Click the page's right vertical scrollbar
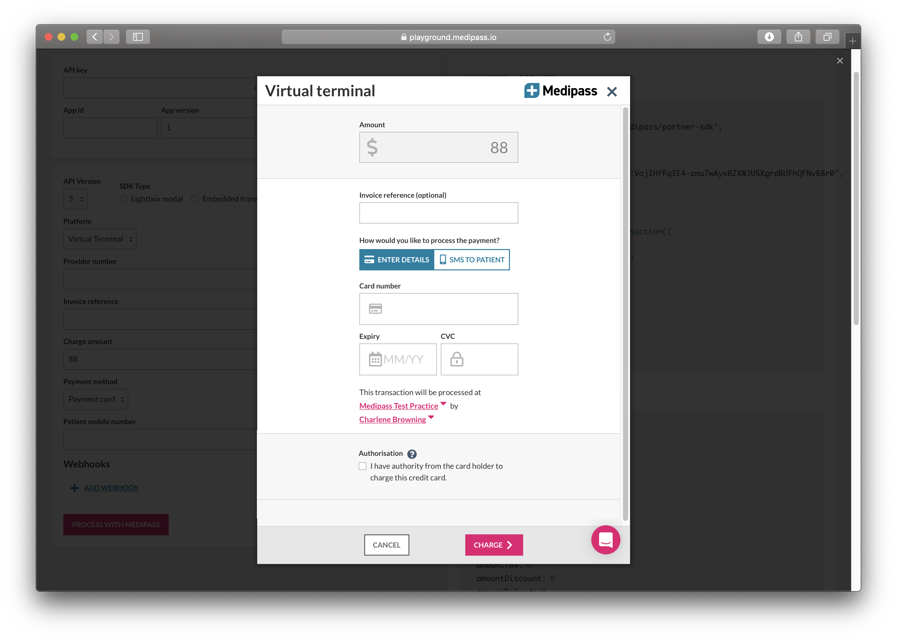 856,198
